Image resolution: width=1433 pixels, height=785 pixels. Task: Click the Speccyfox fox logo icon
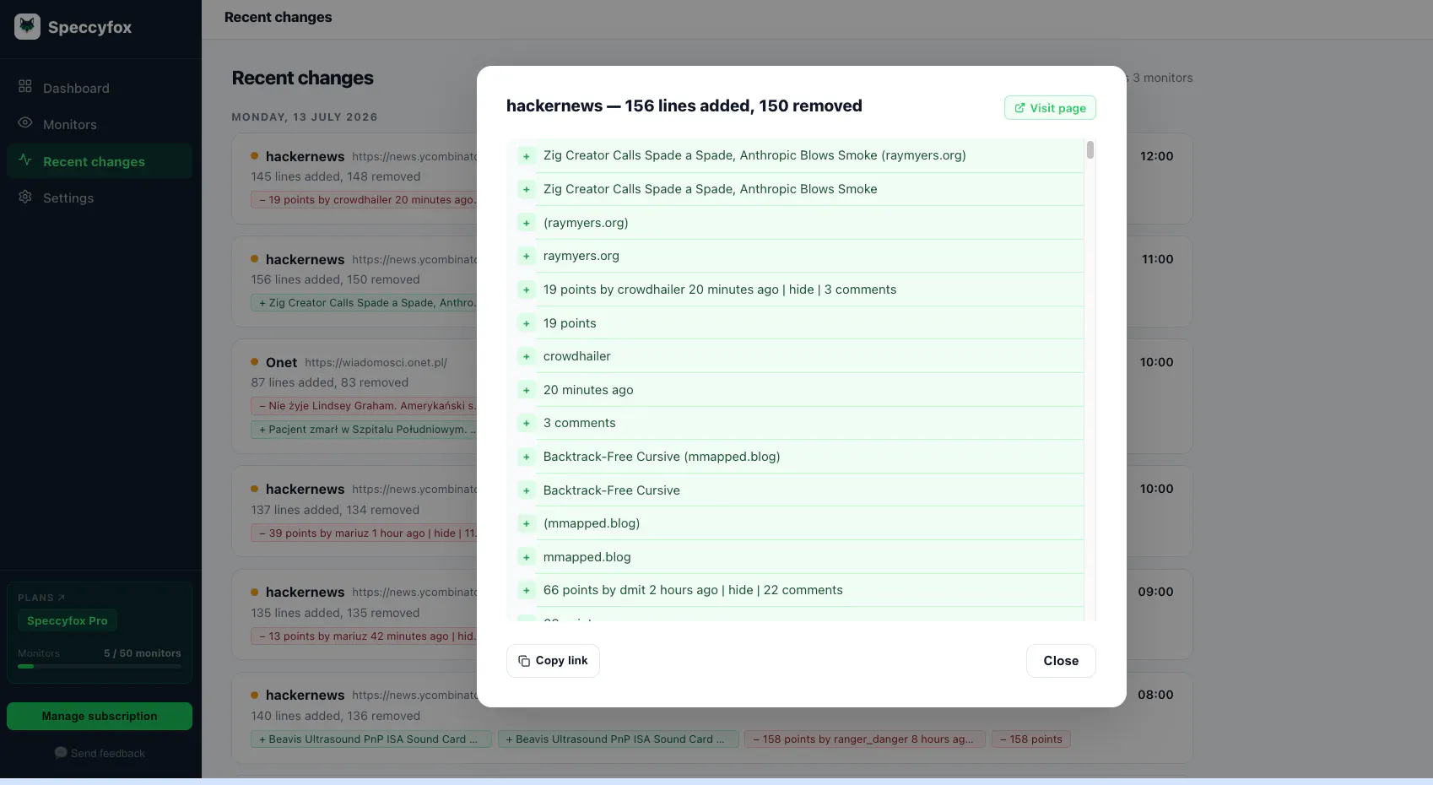(27, 26)
